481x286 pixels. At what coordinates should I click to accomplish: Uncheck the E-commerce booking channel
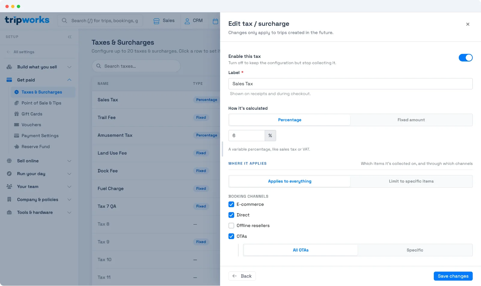tap(231, 204)
